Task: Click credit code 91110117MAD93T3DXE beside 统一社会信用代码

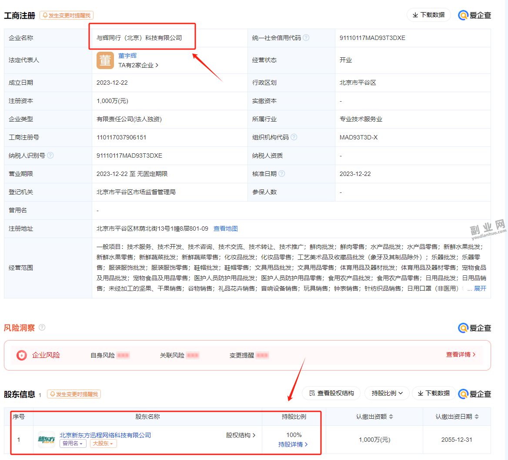Action: coord(372,38)
